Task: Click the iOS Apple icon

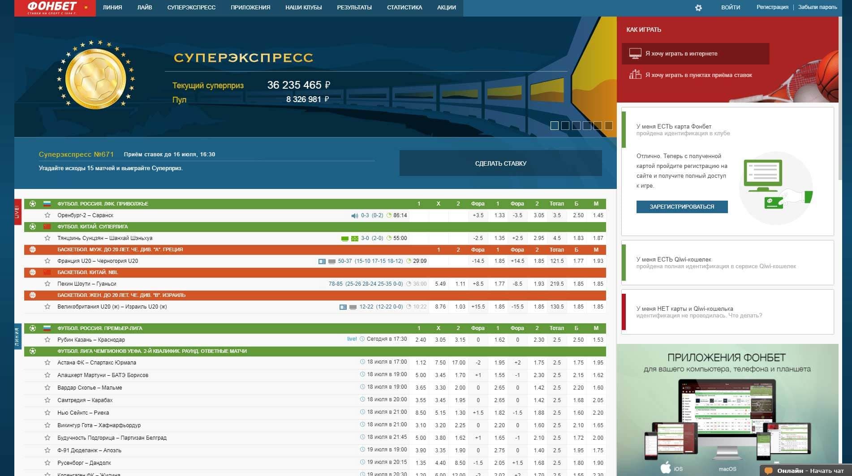Action: 666,467
